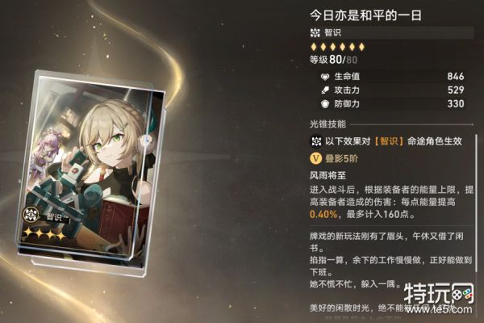
Task: Click the light cone title 今日亦是和平的一日
Action: (x=365, y=15)
